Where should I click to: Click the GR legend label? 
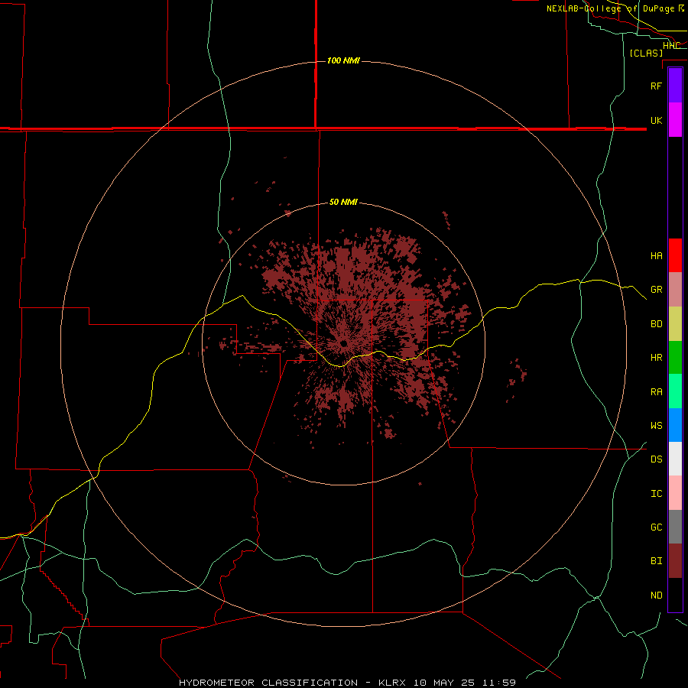(x=656, y=290)
